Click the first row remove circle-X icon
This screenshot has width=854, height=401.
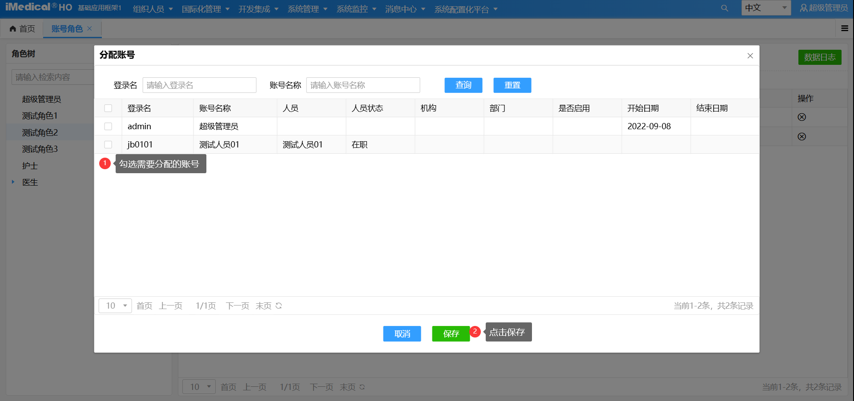coord(802,117)
